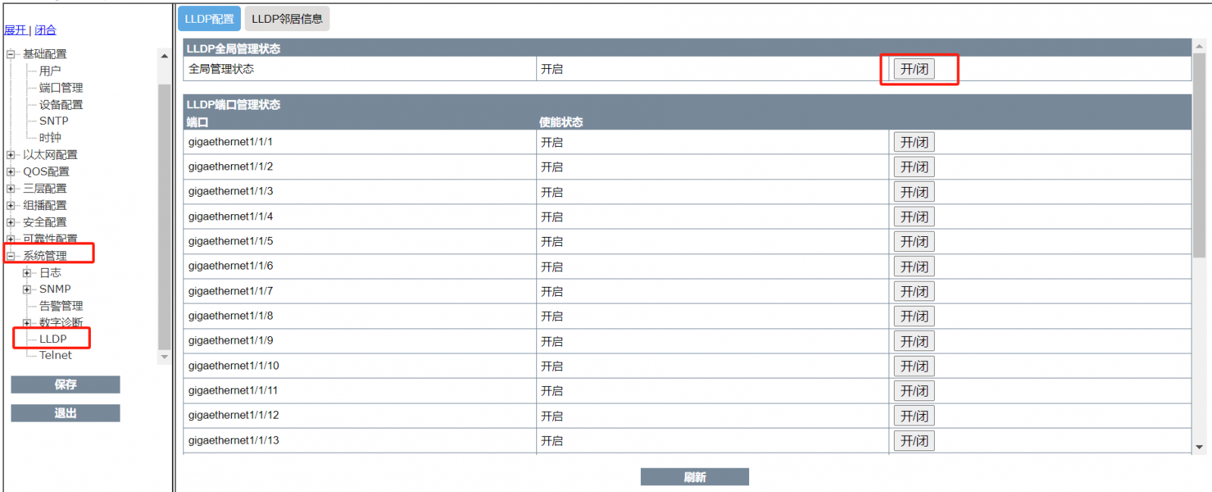Expand the QOS配置 tree node
The height and width of the screenshot is (492, 1212).
pyautogui.click(x=11, y=172)
